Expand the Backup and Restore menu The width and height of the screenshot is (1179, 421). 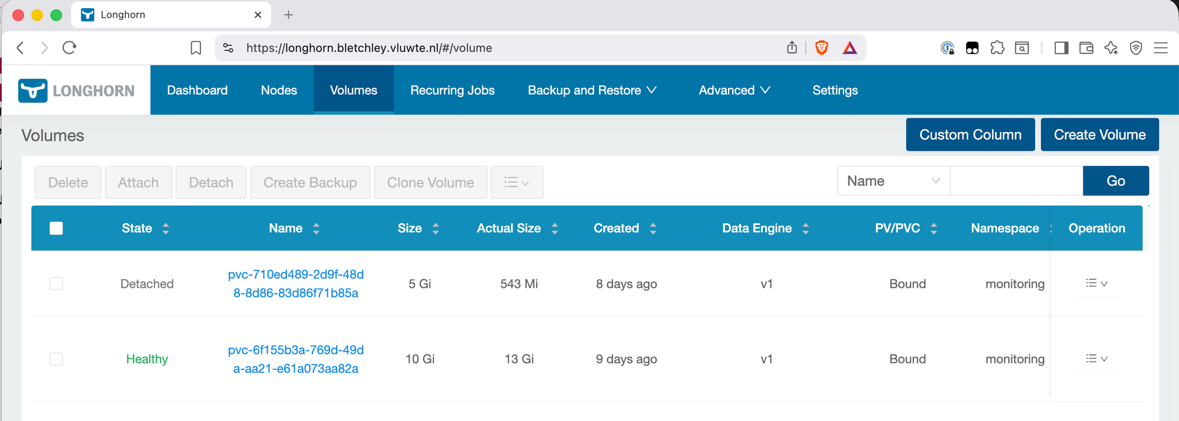[592, 90]
